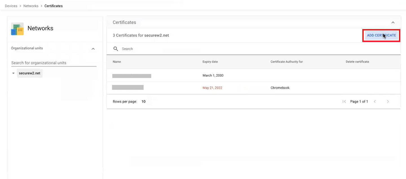This screenshot has width=406, height=179.
Task: Click the redacted name in March 2030 row
Action: (132, 76)
